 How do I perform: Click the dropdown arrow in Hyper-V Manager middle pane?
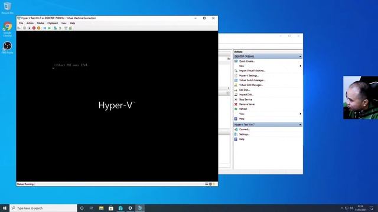click(x=228, y=93)
